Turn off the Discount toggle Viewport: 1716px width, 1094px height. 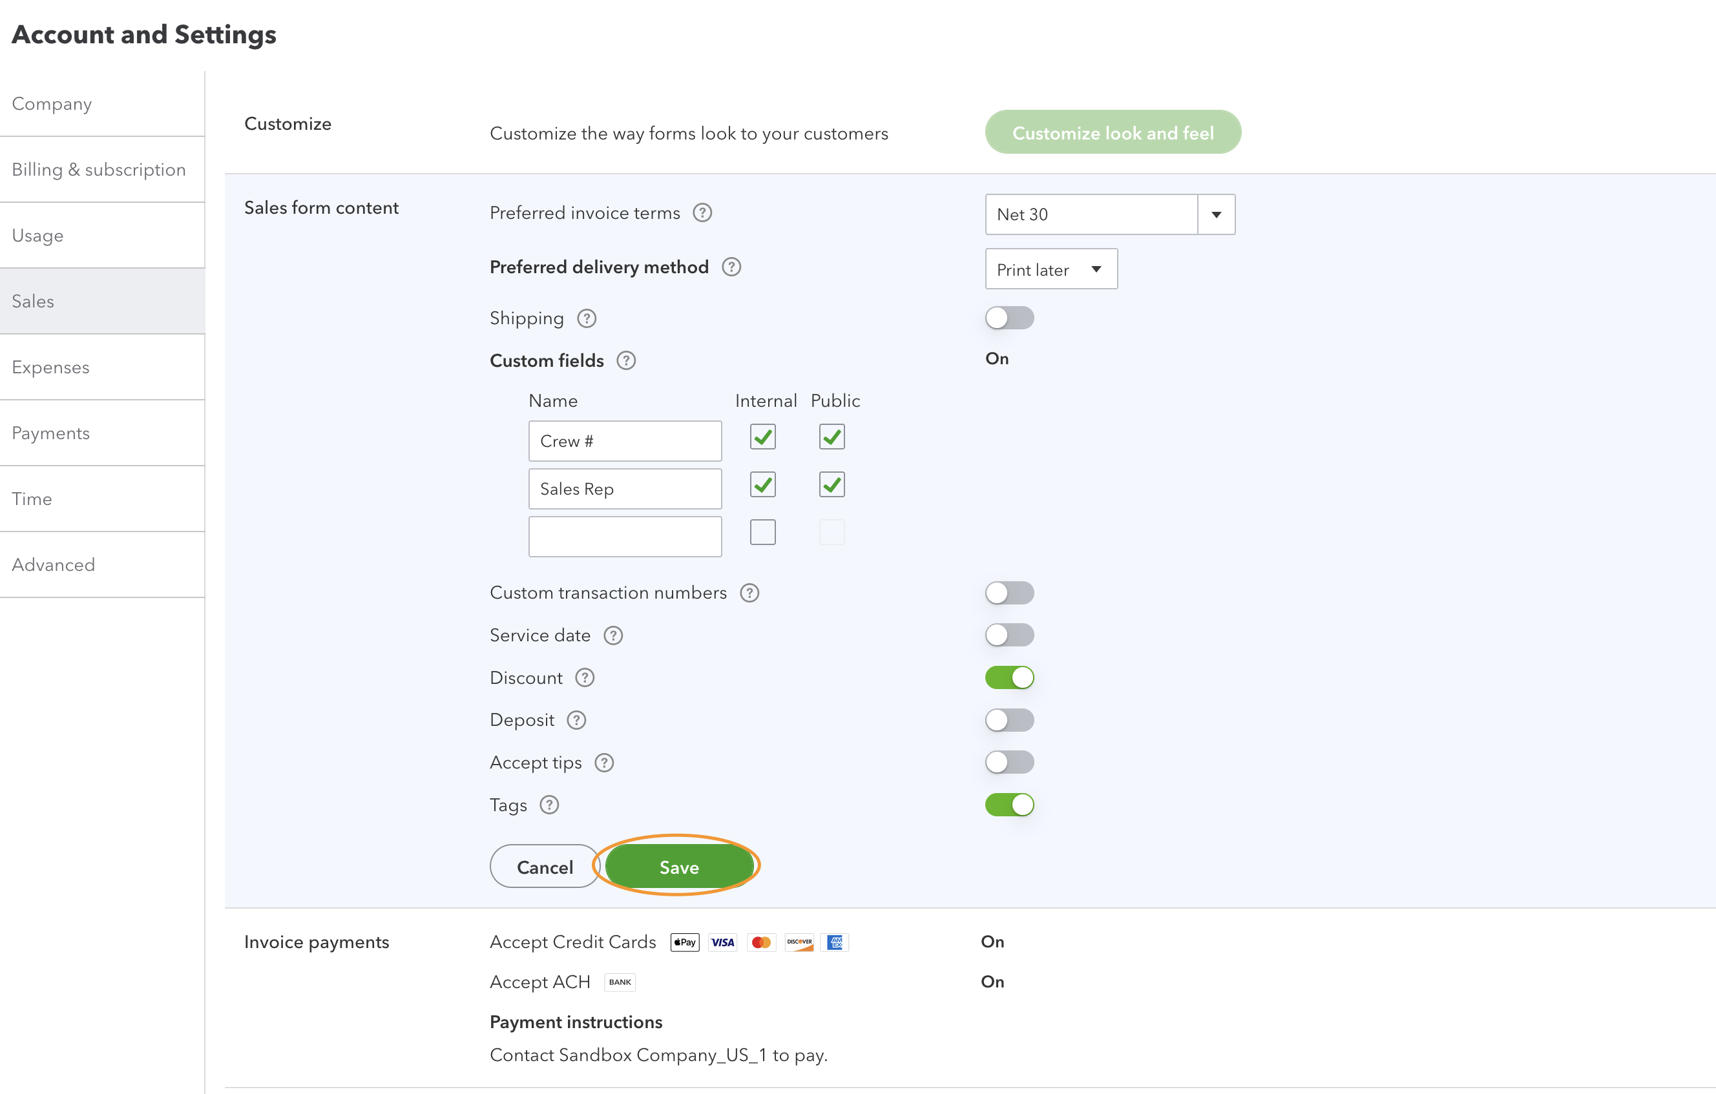(x=1009, y=677)
